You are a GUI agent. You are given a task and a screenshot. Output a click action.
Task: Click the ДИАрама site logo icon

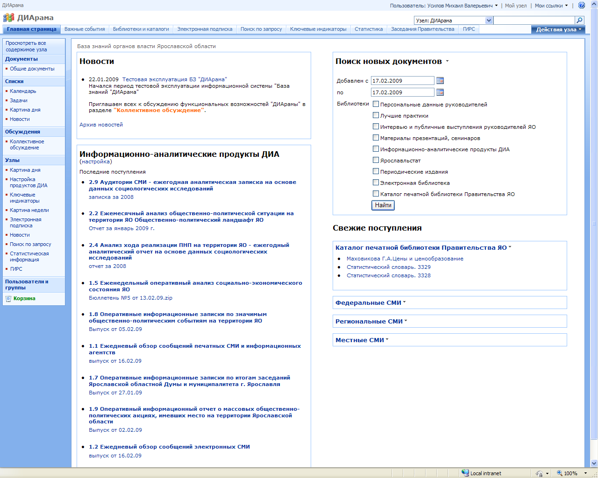tap(8, 18)
